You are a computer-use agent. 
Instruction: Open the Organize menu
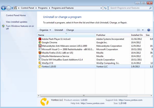tap(45, 30)
